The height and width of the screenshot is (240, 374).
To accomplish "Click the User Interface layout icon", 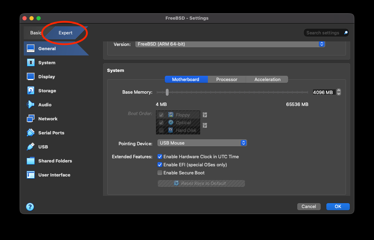I will [30, 175].
